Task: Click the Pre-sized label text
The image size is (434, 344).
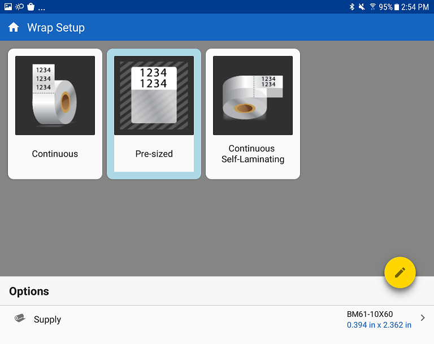Action: pyautogui.click(x=154, y=154)
